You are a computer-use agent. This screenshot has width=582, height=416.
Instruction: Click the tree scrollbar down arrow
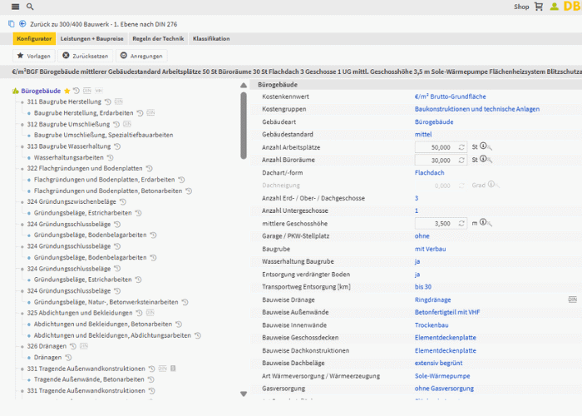pos(244,394)
